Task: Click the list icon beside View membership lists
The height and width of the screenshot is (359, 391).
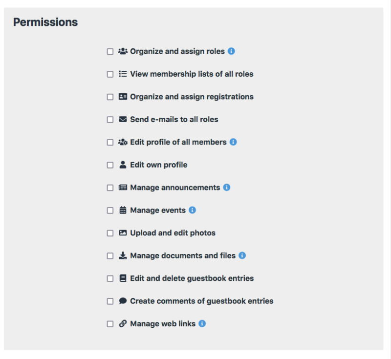Action: click(122, 74)
